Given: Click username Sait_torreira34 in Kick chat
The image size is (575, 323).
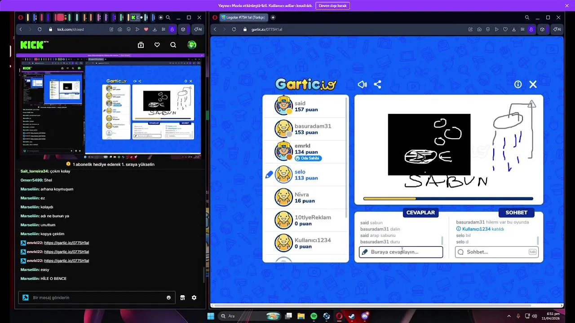Looking at the screenshot, I should (34, 171).
